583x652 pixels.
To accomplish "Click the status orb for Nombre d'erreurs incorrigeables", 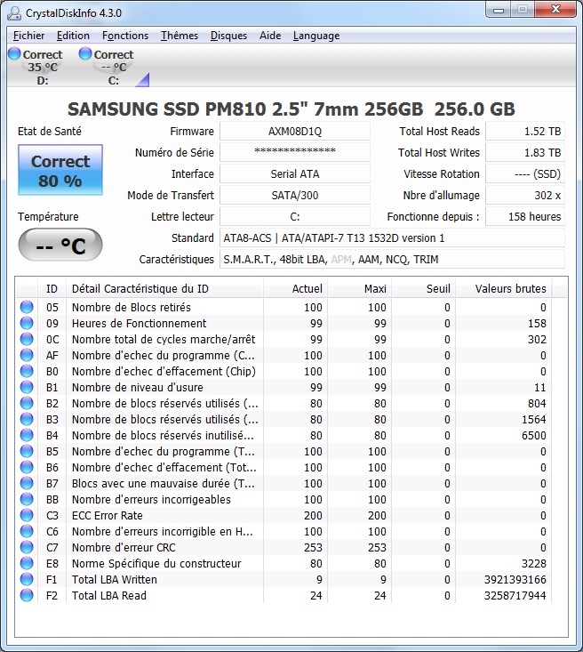I will click(27, 499).
